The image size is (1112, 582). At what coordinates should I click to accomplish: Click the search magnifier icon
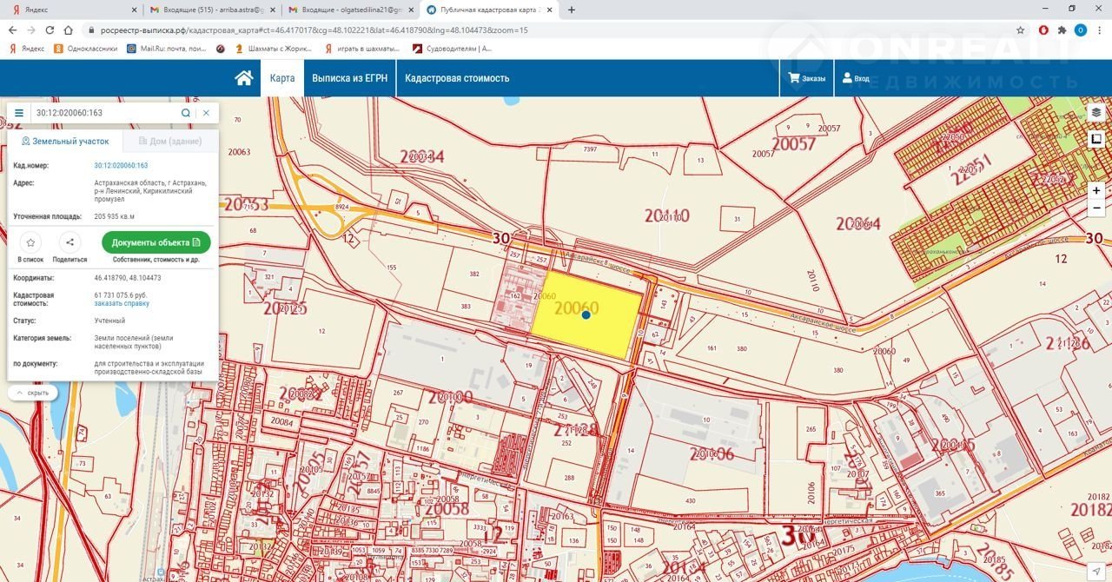(186, 113)
